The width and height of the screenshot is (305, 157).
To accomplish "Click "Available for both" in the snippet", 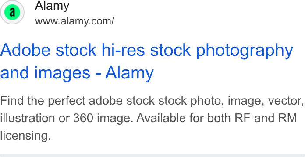I will pos(184,118).
